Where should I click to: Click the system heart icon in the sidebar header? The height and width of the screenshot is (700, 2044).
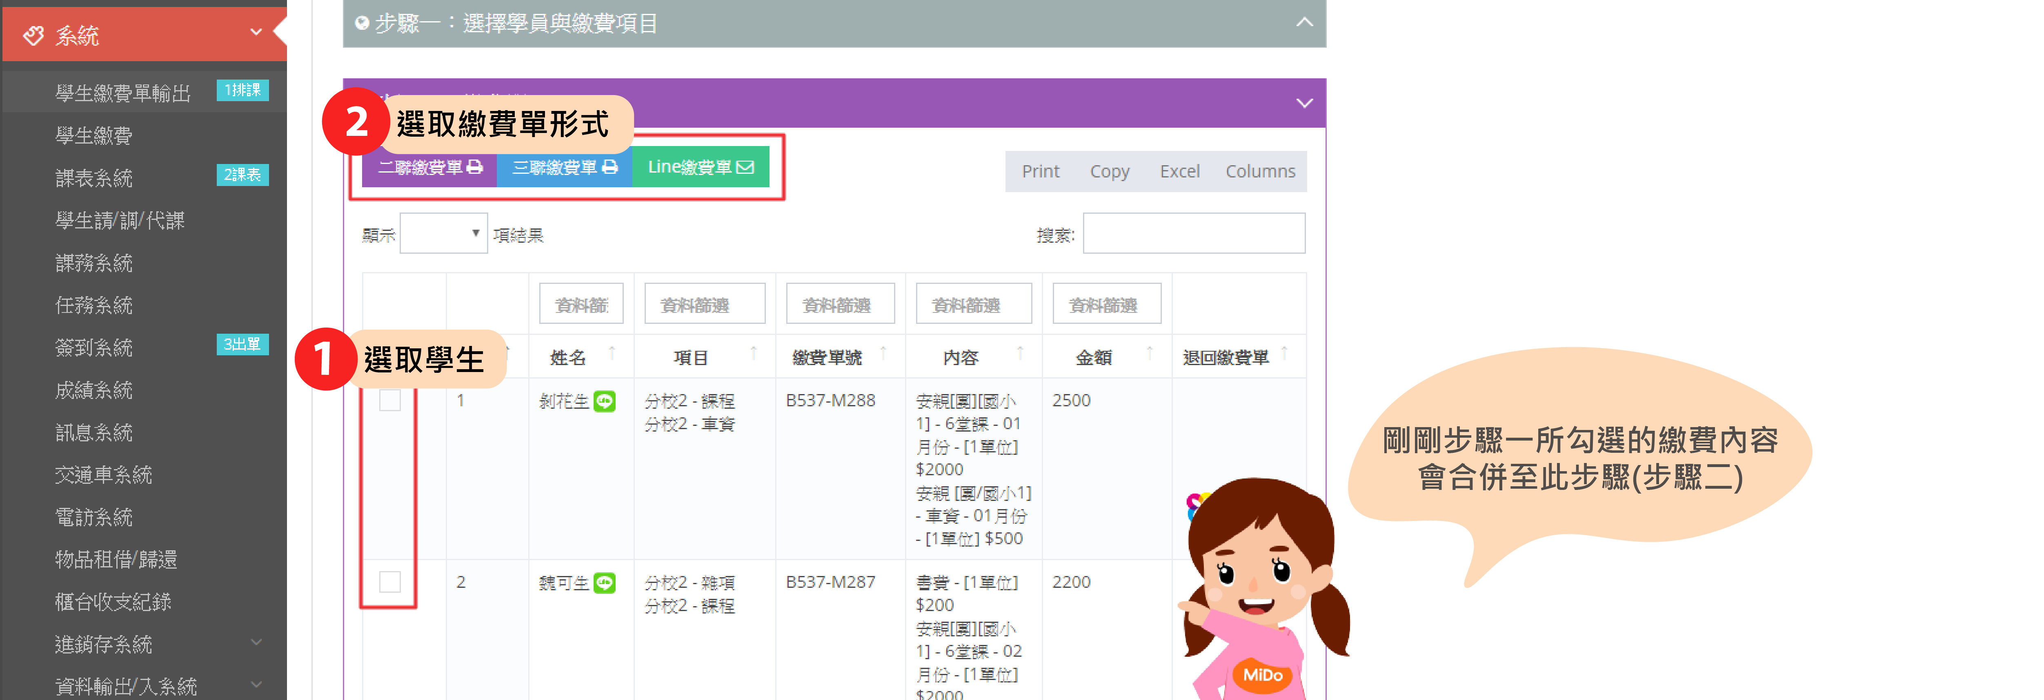click(33, 35)
